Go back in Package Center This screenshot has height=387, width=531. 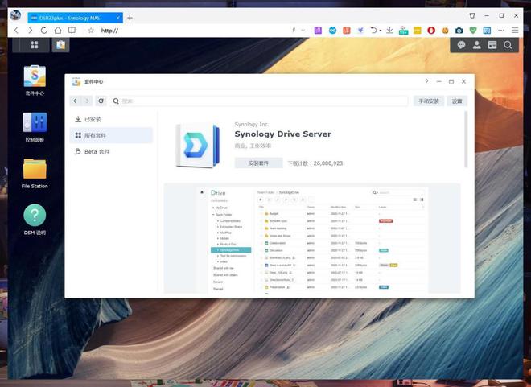[75, 101]
